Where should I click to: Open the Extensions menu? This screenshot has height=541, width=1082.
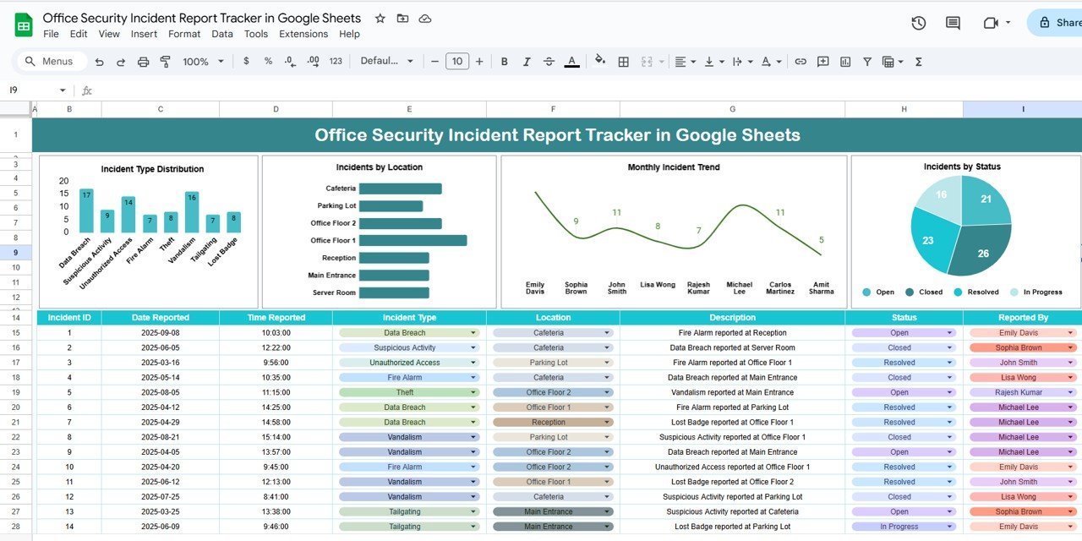pos(303,34)
